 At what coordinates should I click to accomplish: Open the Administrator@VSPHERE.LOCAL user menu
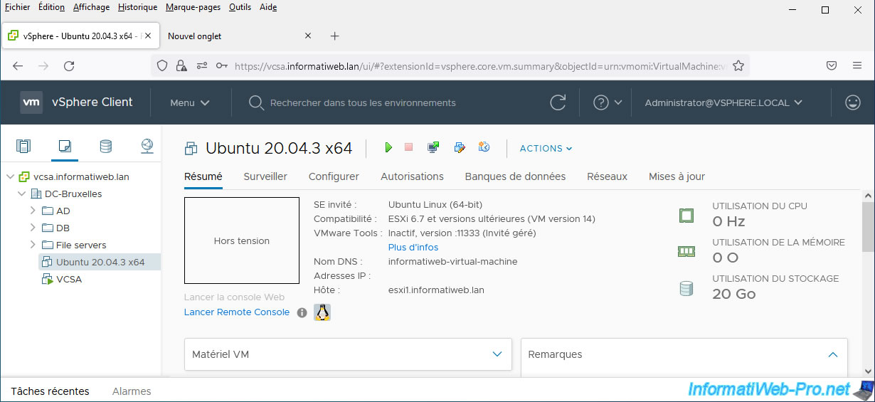tap(723, 102)
